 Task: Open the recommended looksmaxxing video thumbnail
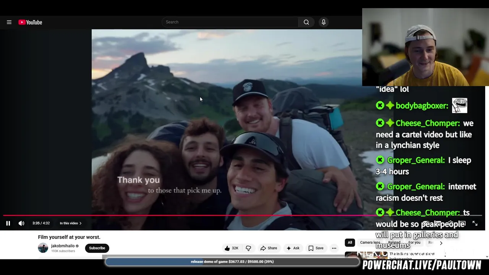[x=366, y=255]
